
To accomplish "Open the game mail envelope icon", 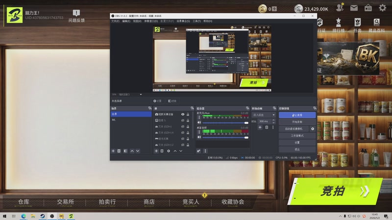I will click(354, 8).
